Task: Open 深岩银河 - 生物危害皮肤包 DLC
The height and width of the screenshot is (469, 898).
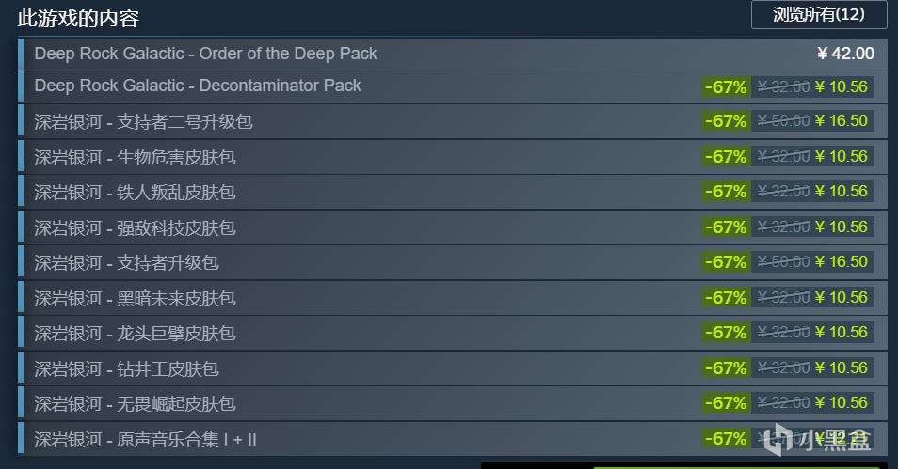Action: tap(453, 157)
